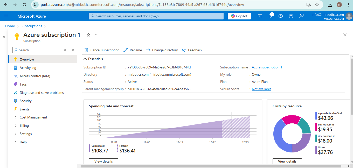Viewport: 353px width, 168px height.
Task: Click the Secure Score Not available link
Action: pos(261,89)
